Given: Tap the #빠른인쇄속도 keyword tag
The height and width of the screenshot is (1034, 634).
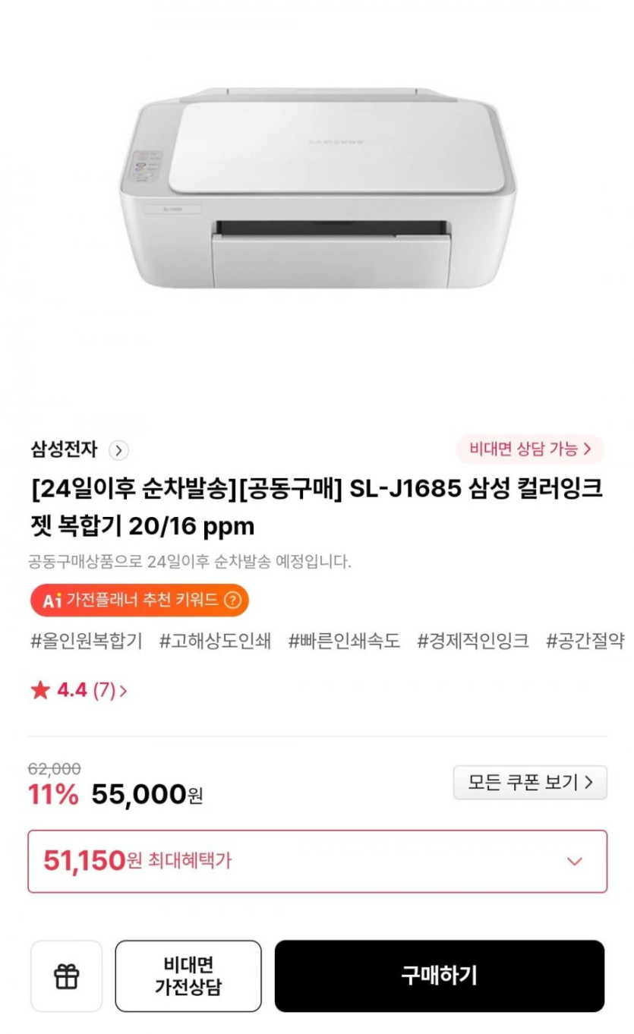Looking at the screenshot, I should click(344, 642).
